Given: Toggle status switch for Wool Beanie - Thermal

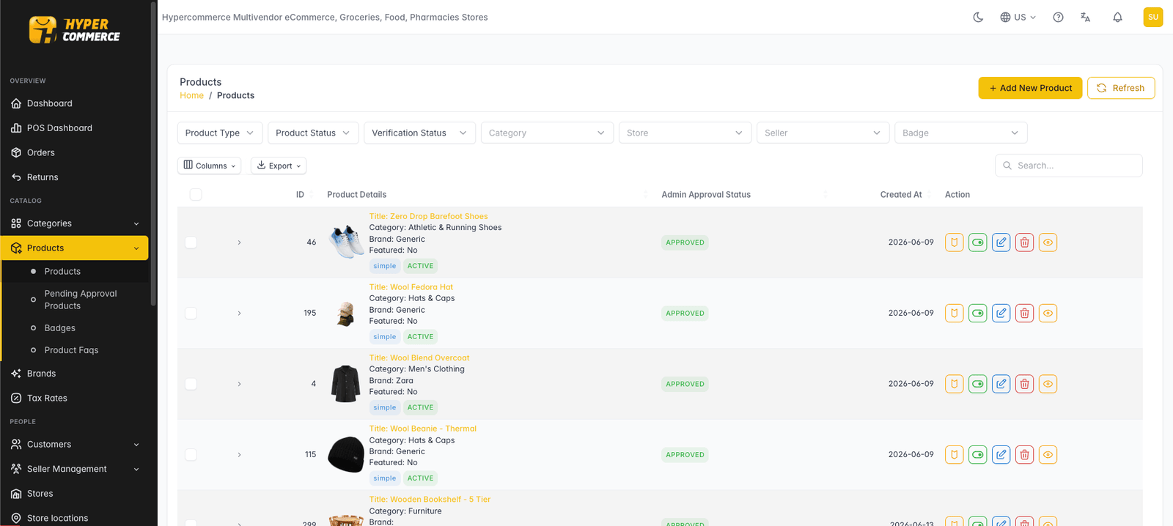Looking at the screenshot, I should point(978,455).
